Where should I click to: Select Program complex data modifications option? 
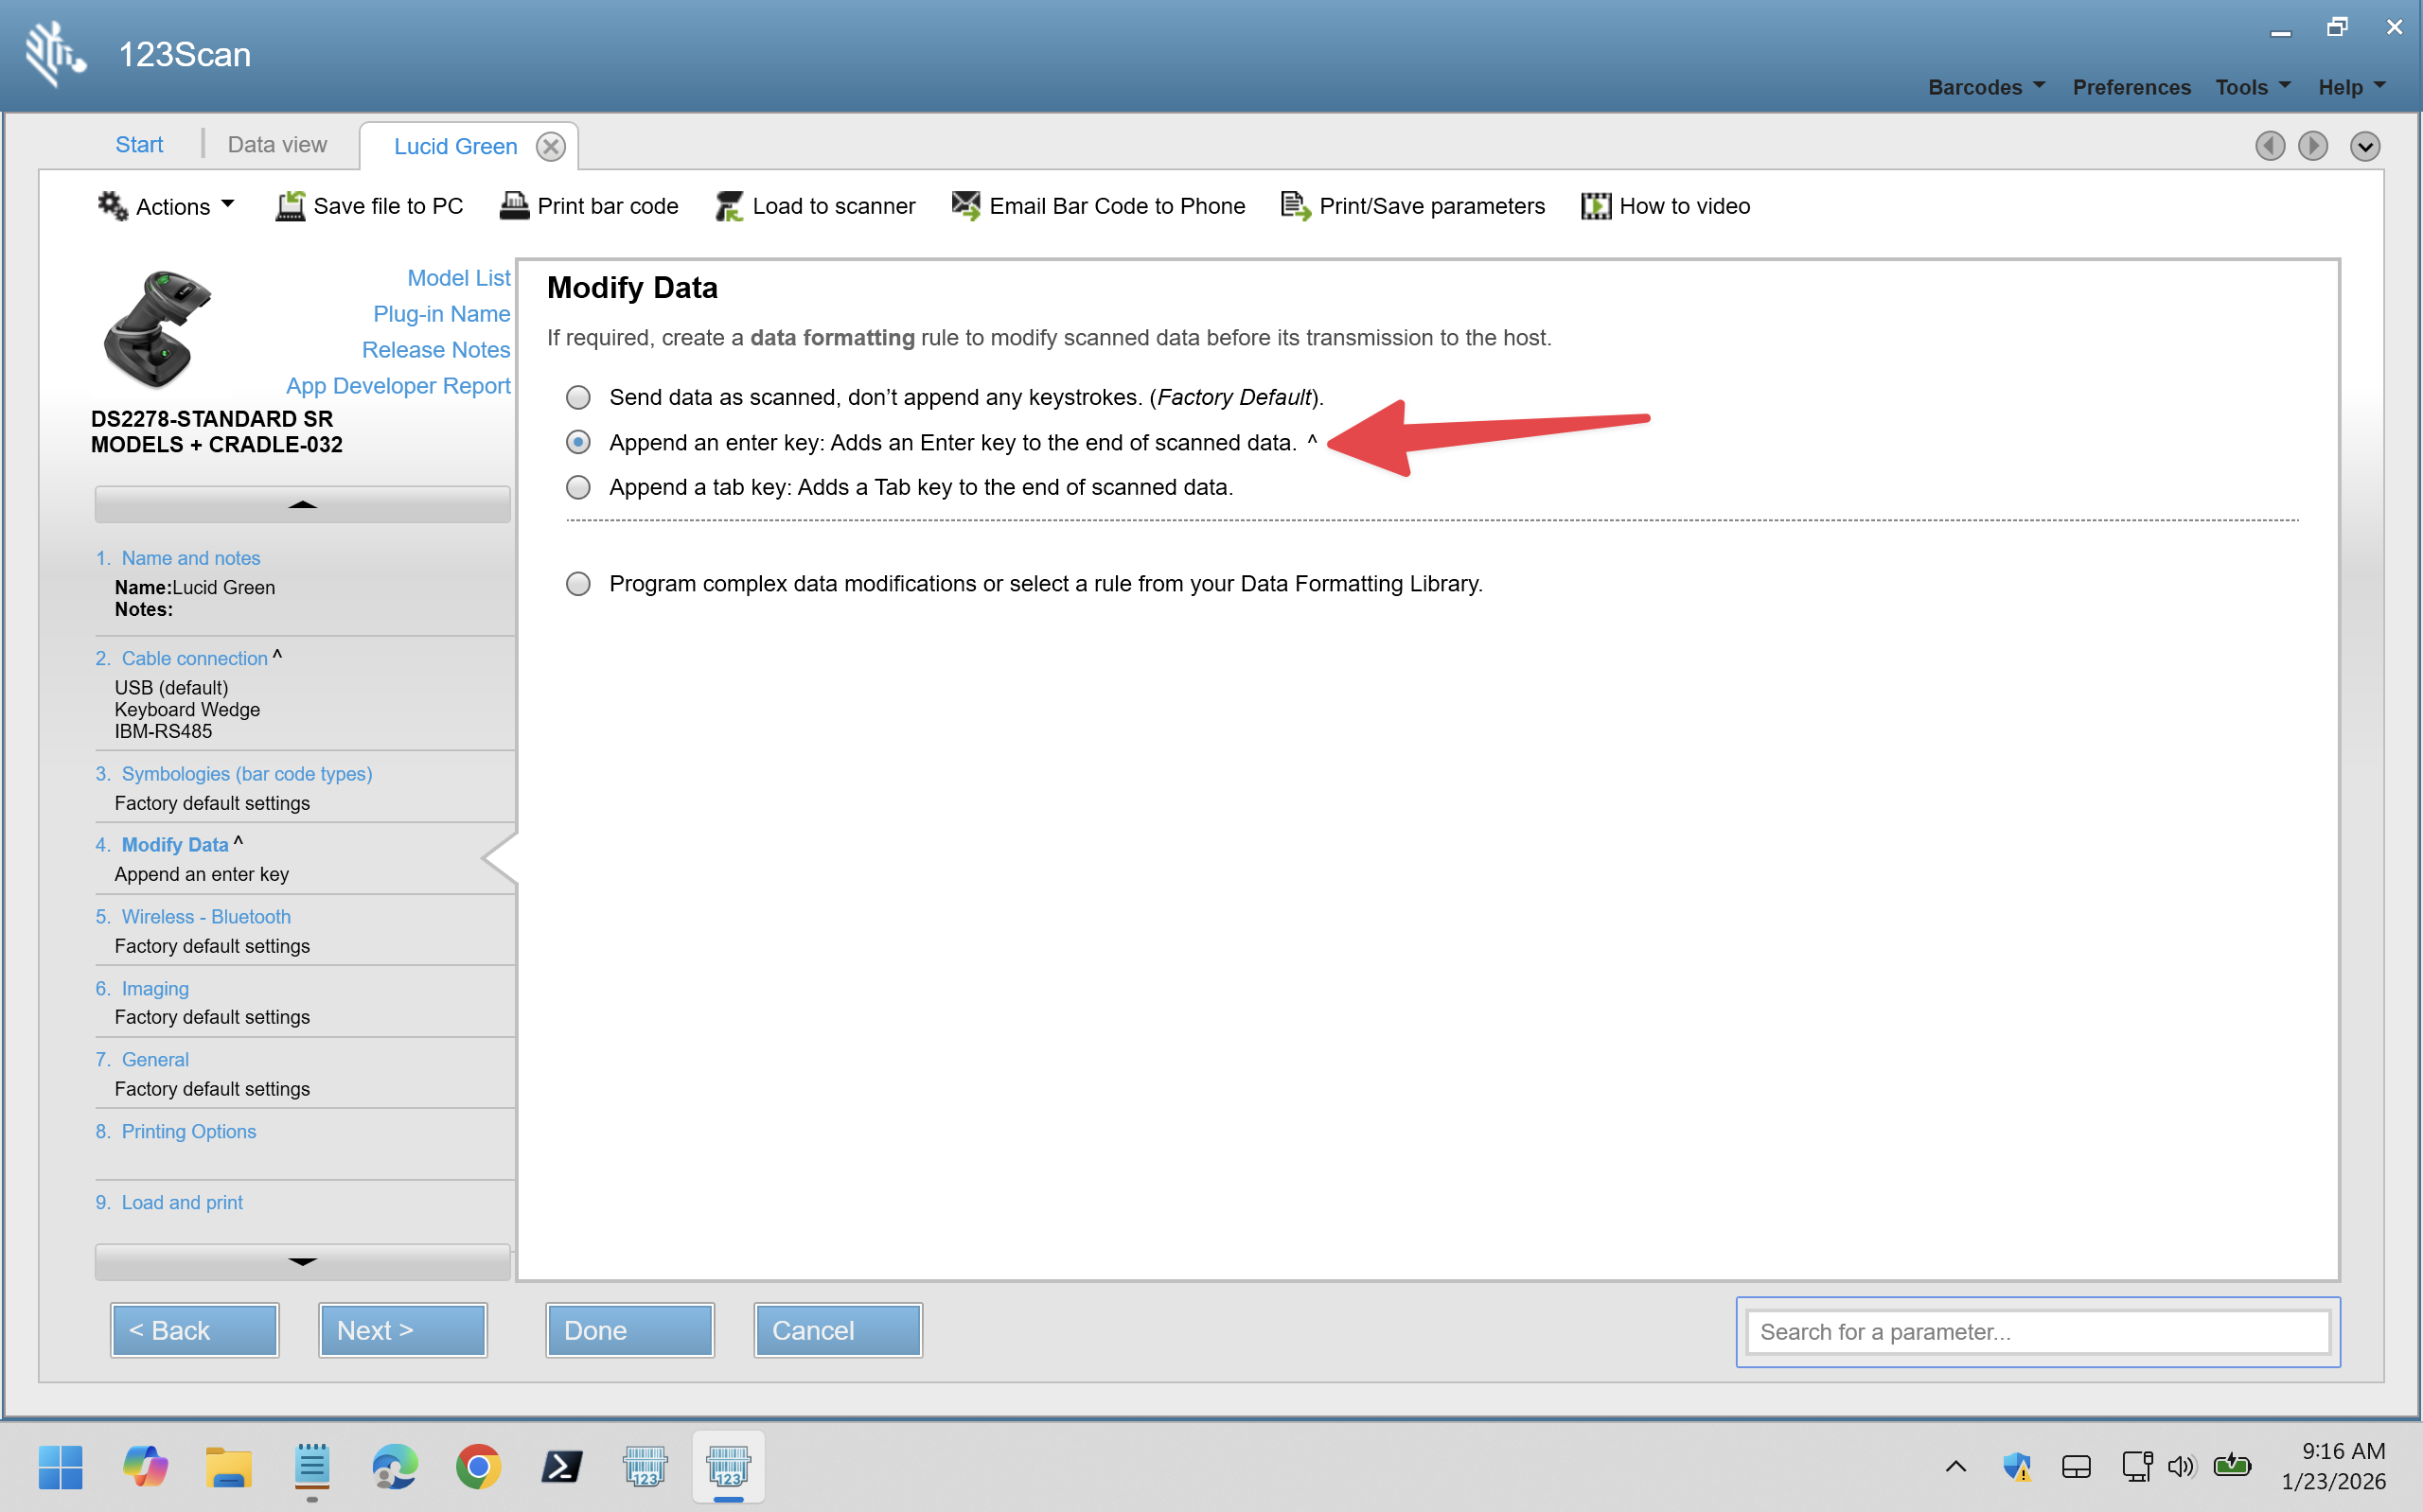point(578,583)
